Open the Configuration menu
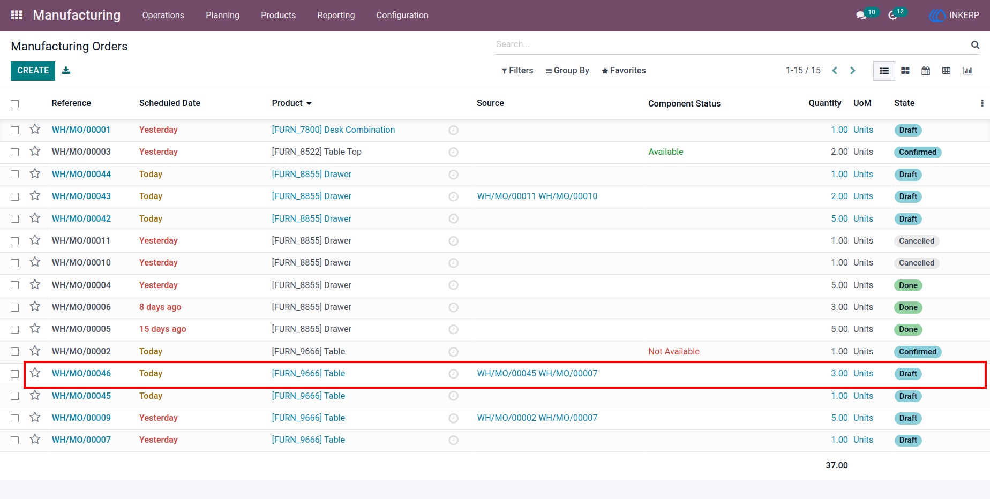The image size is (990, 499). click(402, 15)
